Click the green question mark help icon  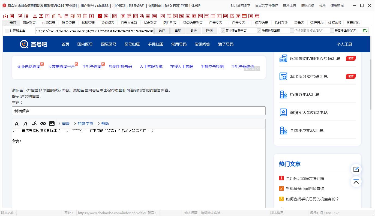[365, 31]
